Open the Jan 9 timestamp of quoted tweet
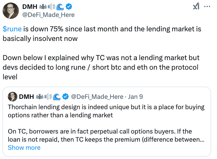 click(135, 97)
